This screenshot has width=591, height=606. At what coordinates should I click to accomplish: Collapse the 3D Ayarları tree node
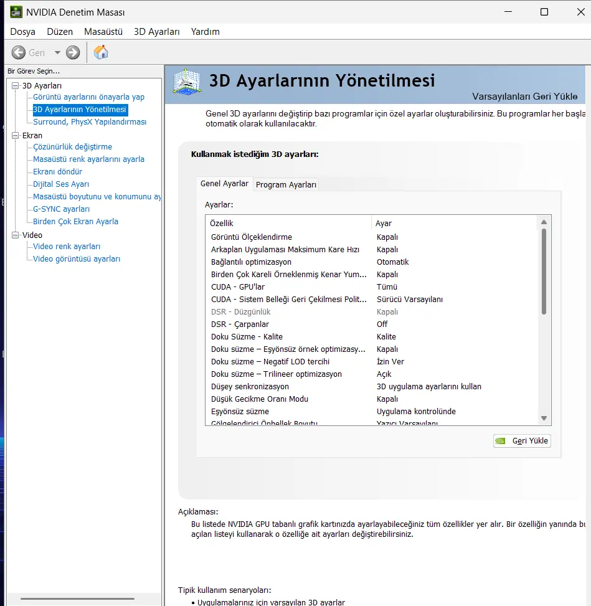coord(16,85)
